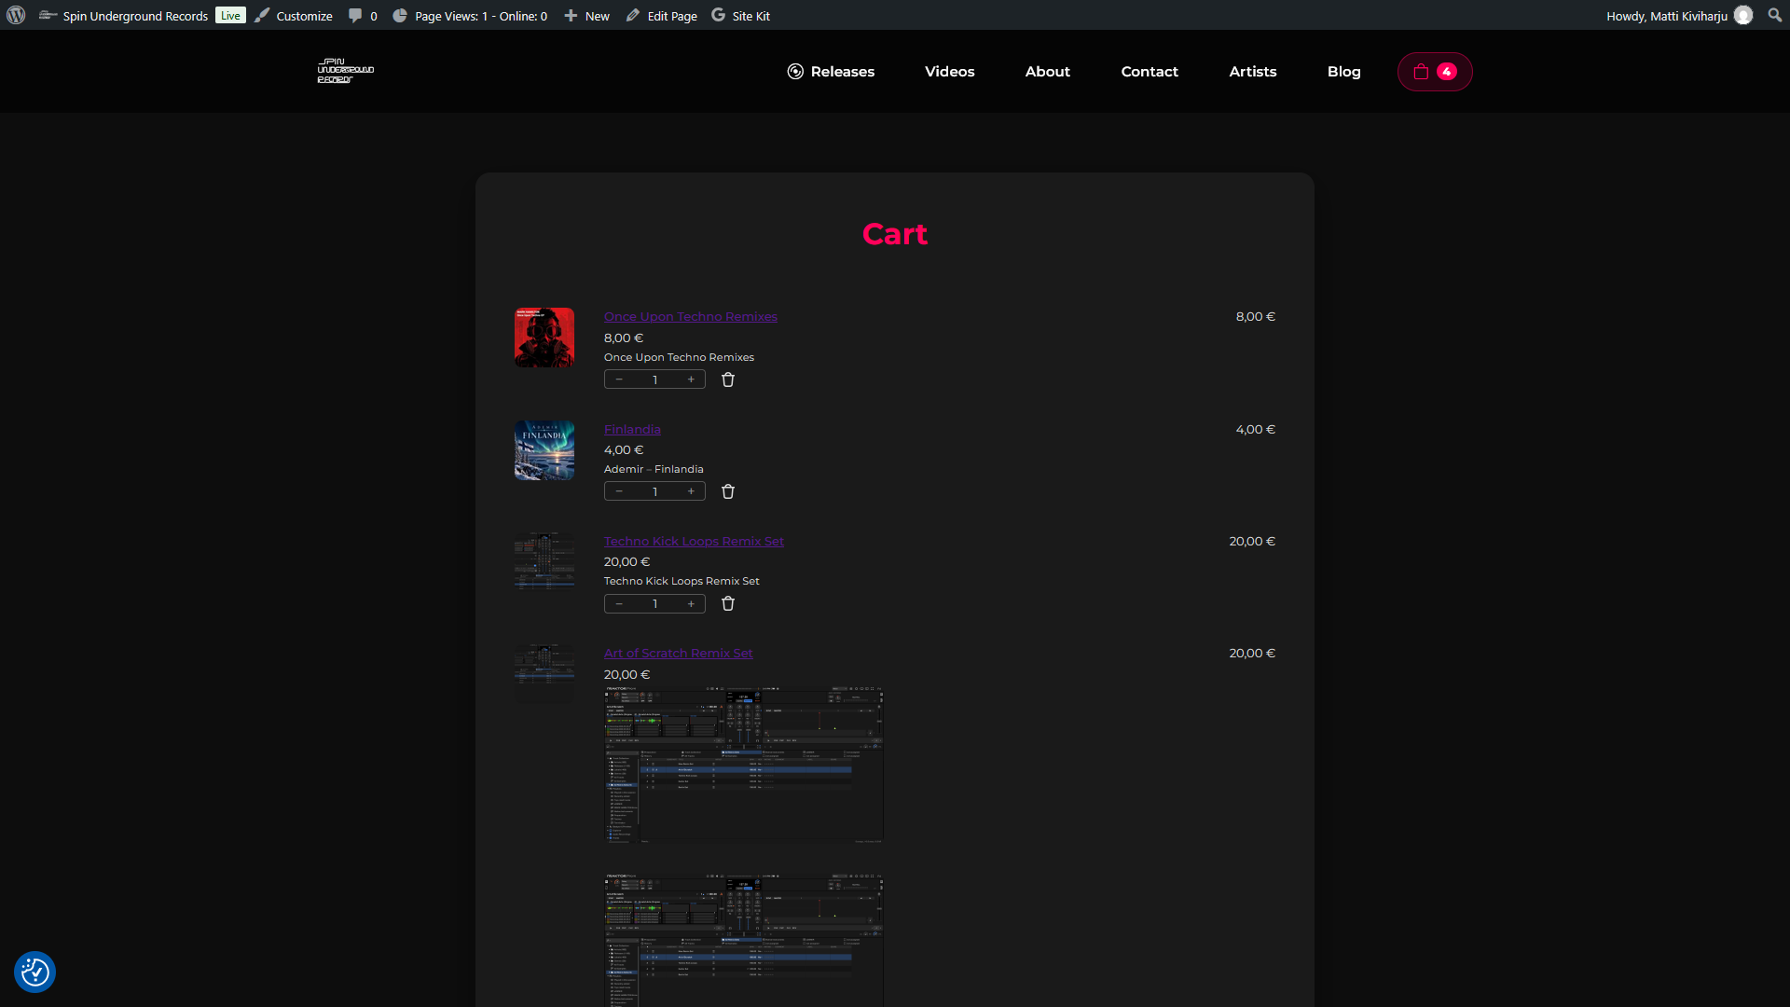Click the user avatar icon
This screenshot has width=1790, height=1007.
tap(1743, 15)
